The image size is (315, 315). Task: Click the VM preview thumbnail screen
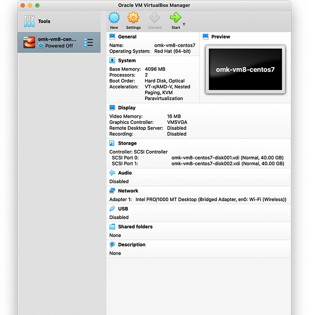point(245,69)
